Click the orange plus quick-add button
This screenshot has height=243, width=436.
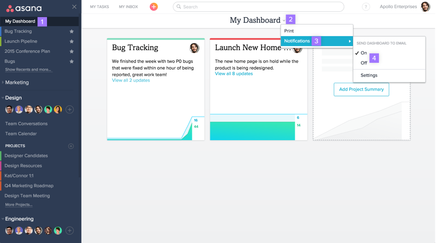click(x=154, y=7)
